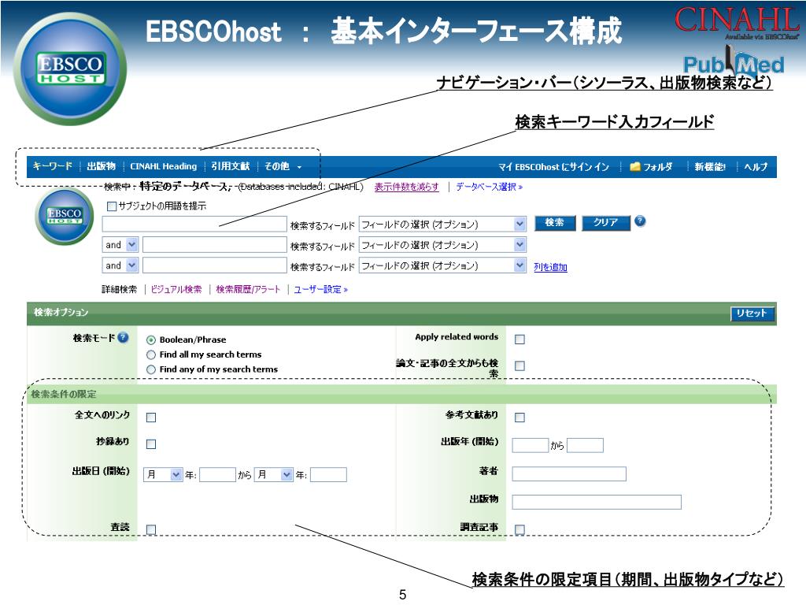
Task: Check 論文・記事の全文からも検索 checkbox
Action: point(519,366)
